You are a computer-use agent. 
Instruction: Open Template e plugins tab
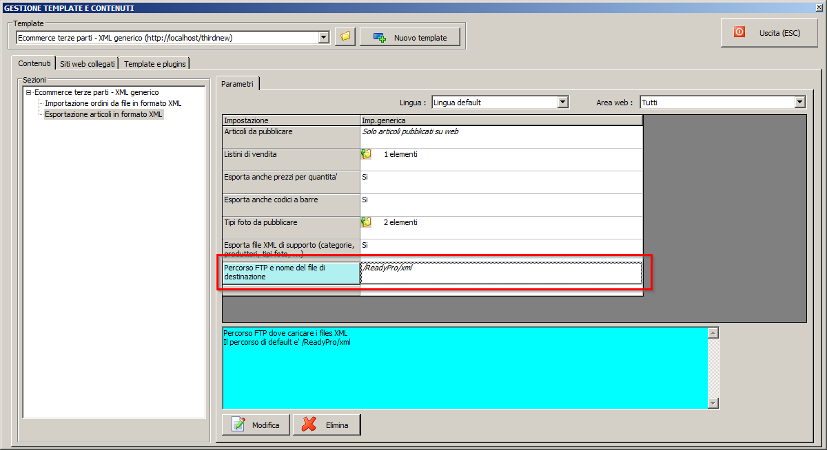pos(155,63)
